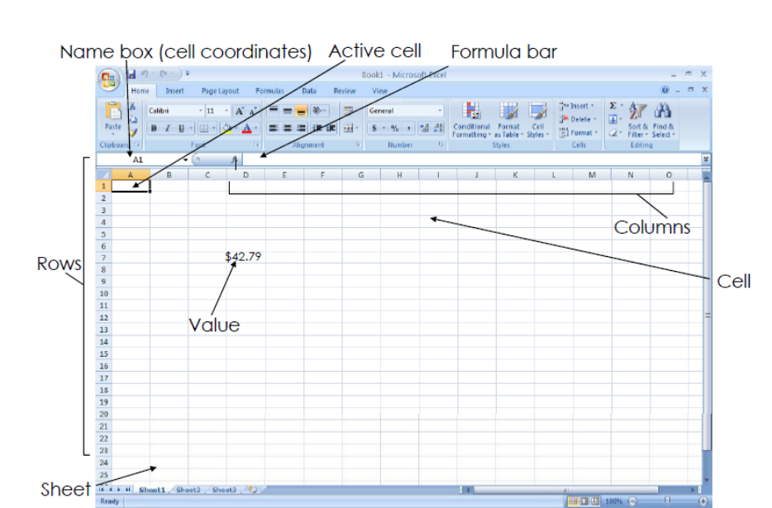The height and width of the screenshot is (508, 772).
Task: Toggle bold formatting
Action: pos(154,129)
